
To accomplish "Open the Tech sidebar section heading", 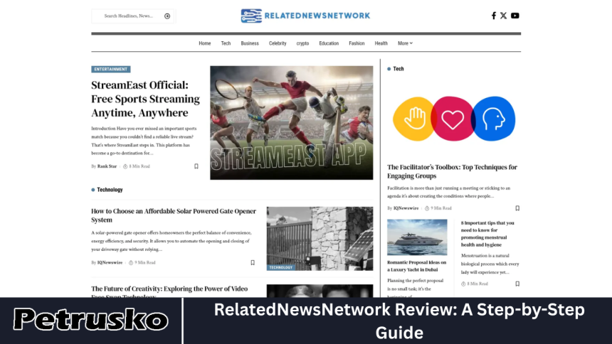I will (398, 69).
